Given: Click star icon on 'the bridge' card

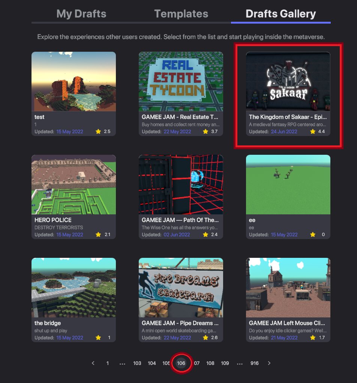Looking at the screenshot, I should click(x=98, y=338).
